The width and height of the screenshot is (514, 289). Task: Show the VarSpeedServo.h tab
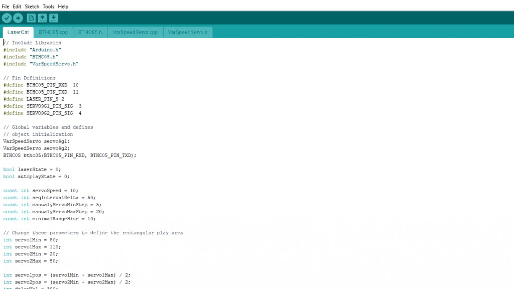(x=187, y=32)
